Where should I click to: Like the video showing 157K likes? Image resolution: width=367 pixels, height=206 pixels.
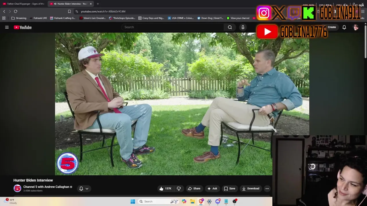point(165,189)
